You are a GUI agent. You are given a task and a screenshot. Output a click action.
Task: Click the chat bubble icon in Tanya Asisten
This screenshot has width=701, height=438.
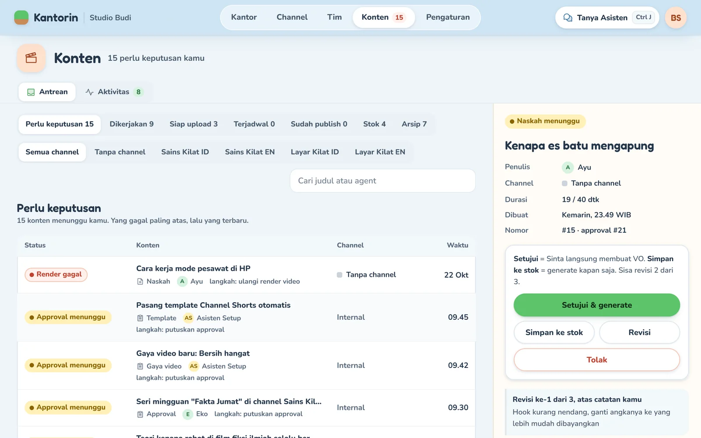(568, 18)
